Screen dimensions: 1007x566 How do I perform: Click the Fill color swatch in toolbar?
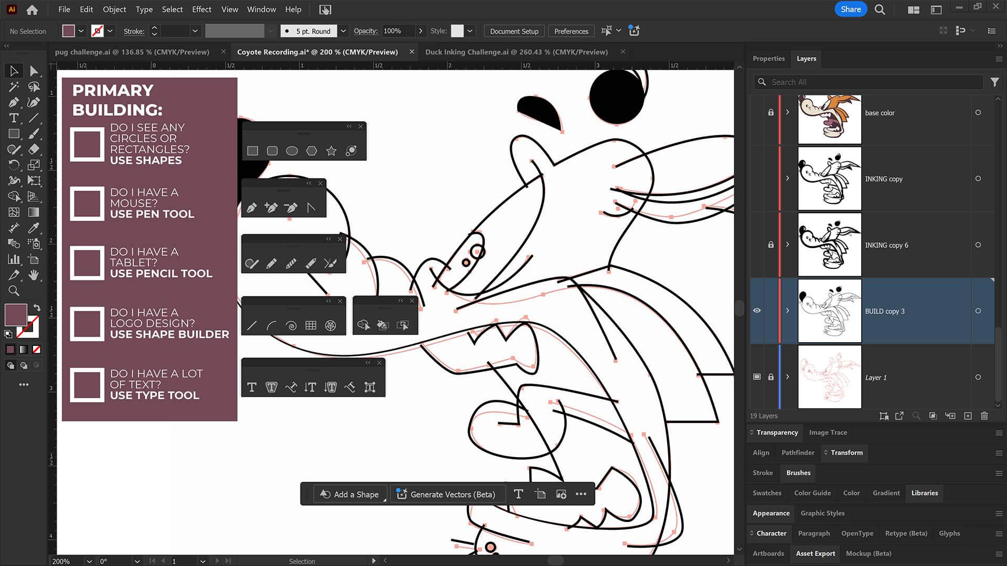coord(16,315)
